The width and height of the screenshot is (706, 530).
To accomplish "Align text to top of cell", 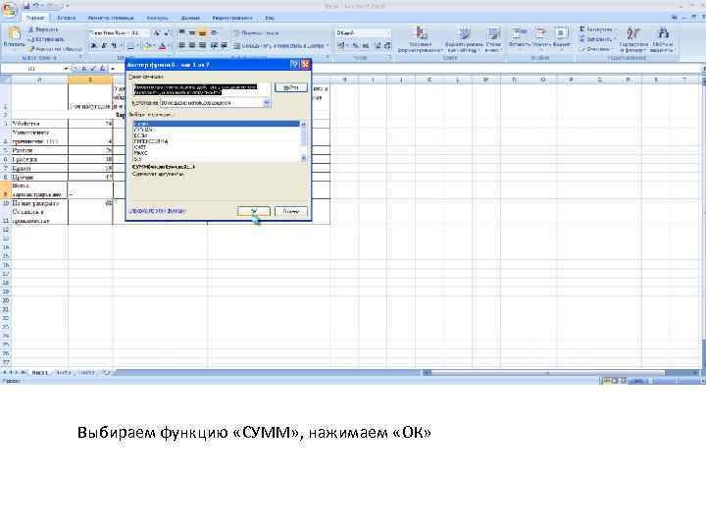I will point(182,32).
